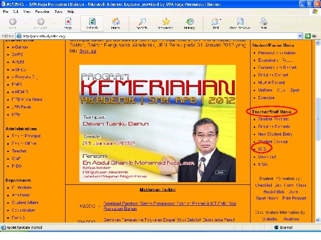Open the Mail button dropdown arrow
This screenshot has width=321, height=240.
click(x=220, y=20)
